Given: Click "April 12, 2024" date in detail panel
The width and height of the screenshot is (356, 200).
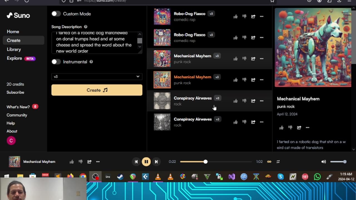Looking at the screenshot, I should [x=287, y=114].
